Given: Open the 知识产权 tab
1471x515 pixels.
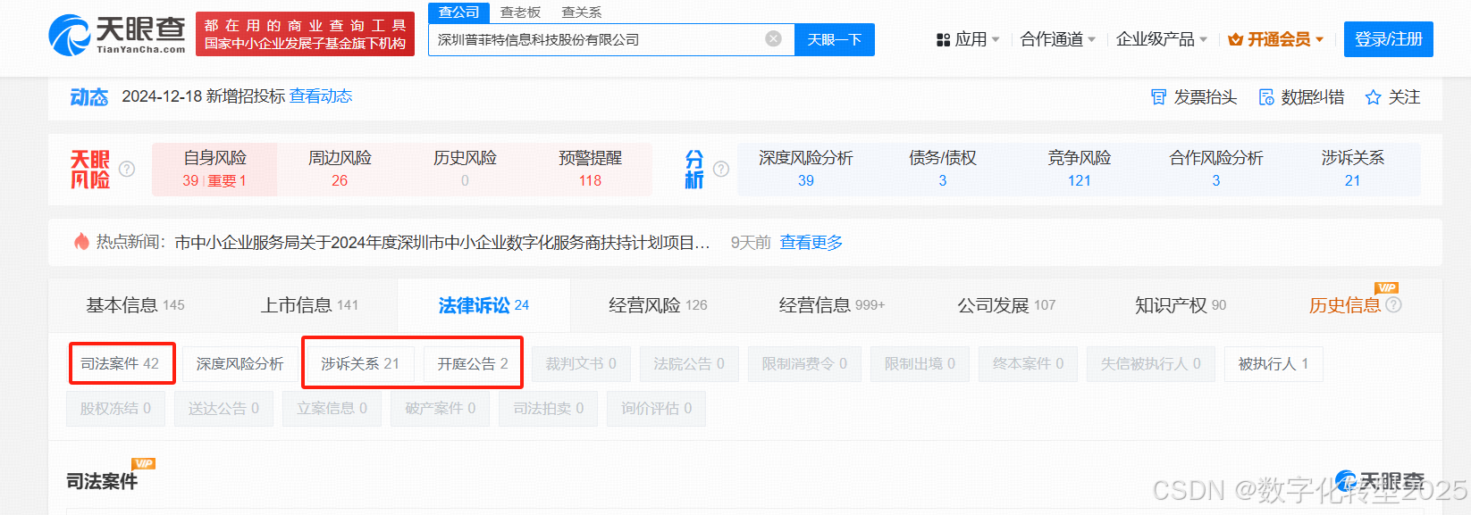Looking at the screenshot, I should pyautogui.click(x=1180, y=305).
